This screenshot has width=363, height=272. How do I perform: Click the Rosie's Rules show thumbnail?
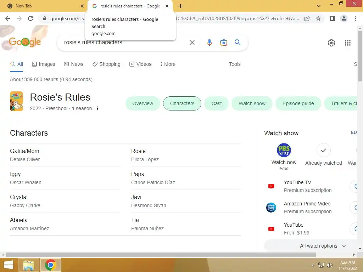(x=16, y=101)
